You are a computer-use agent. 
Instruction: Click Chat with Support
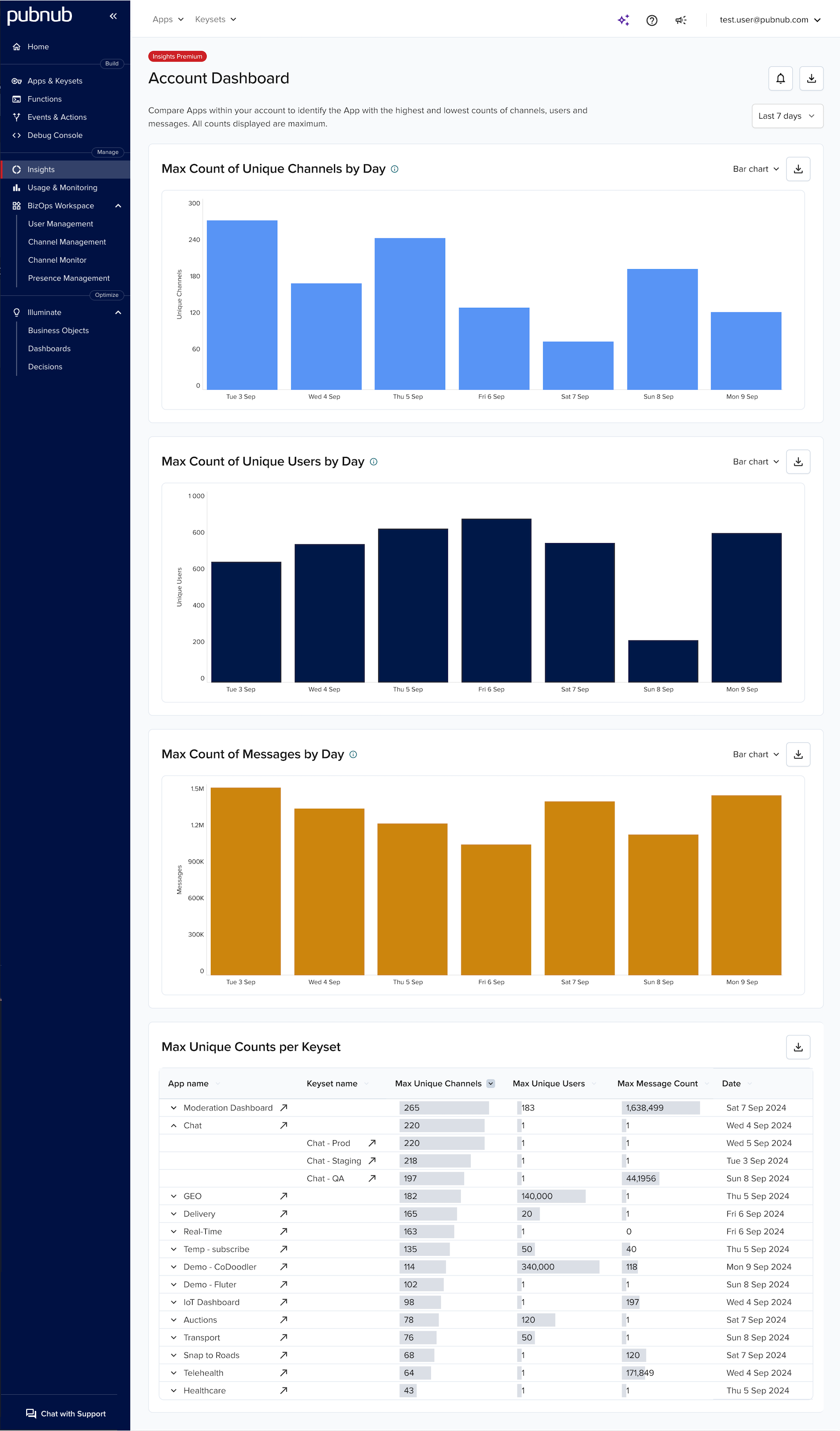point(65,1413)
